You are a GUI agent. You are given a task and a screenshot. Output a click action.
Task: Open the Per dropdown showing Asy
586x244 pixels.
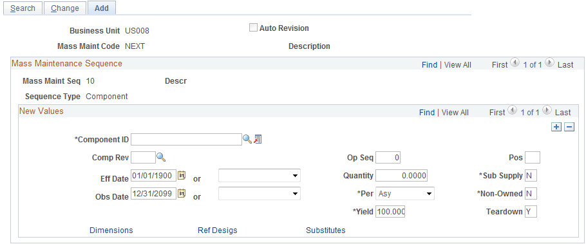point(405,194)
